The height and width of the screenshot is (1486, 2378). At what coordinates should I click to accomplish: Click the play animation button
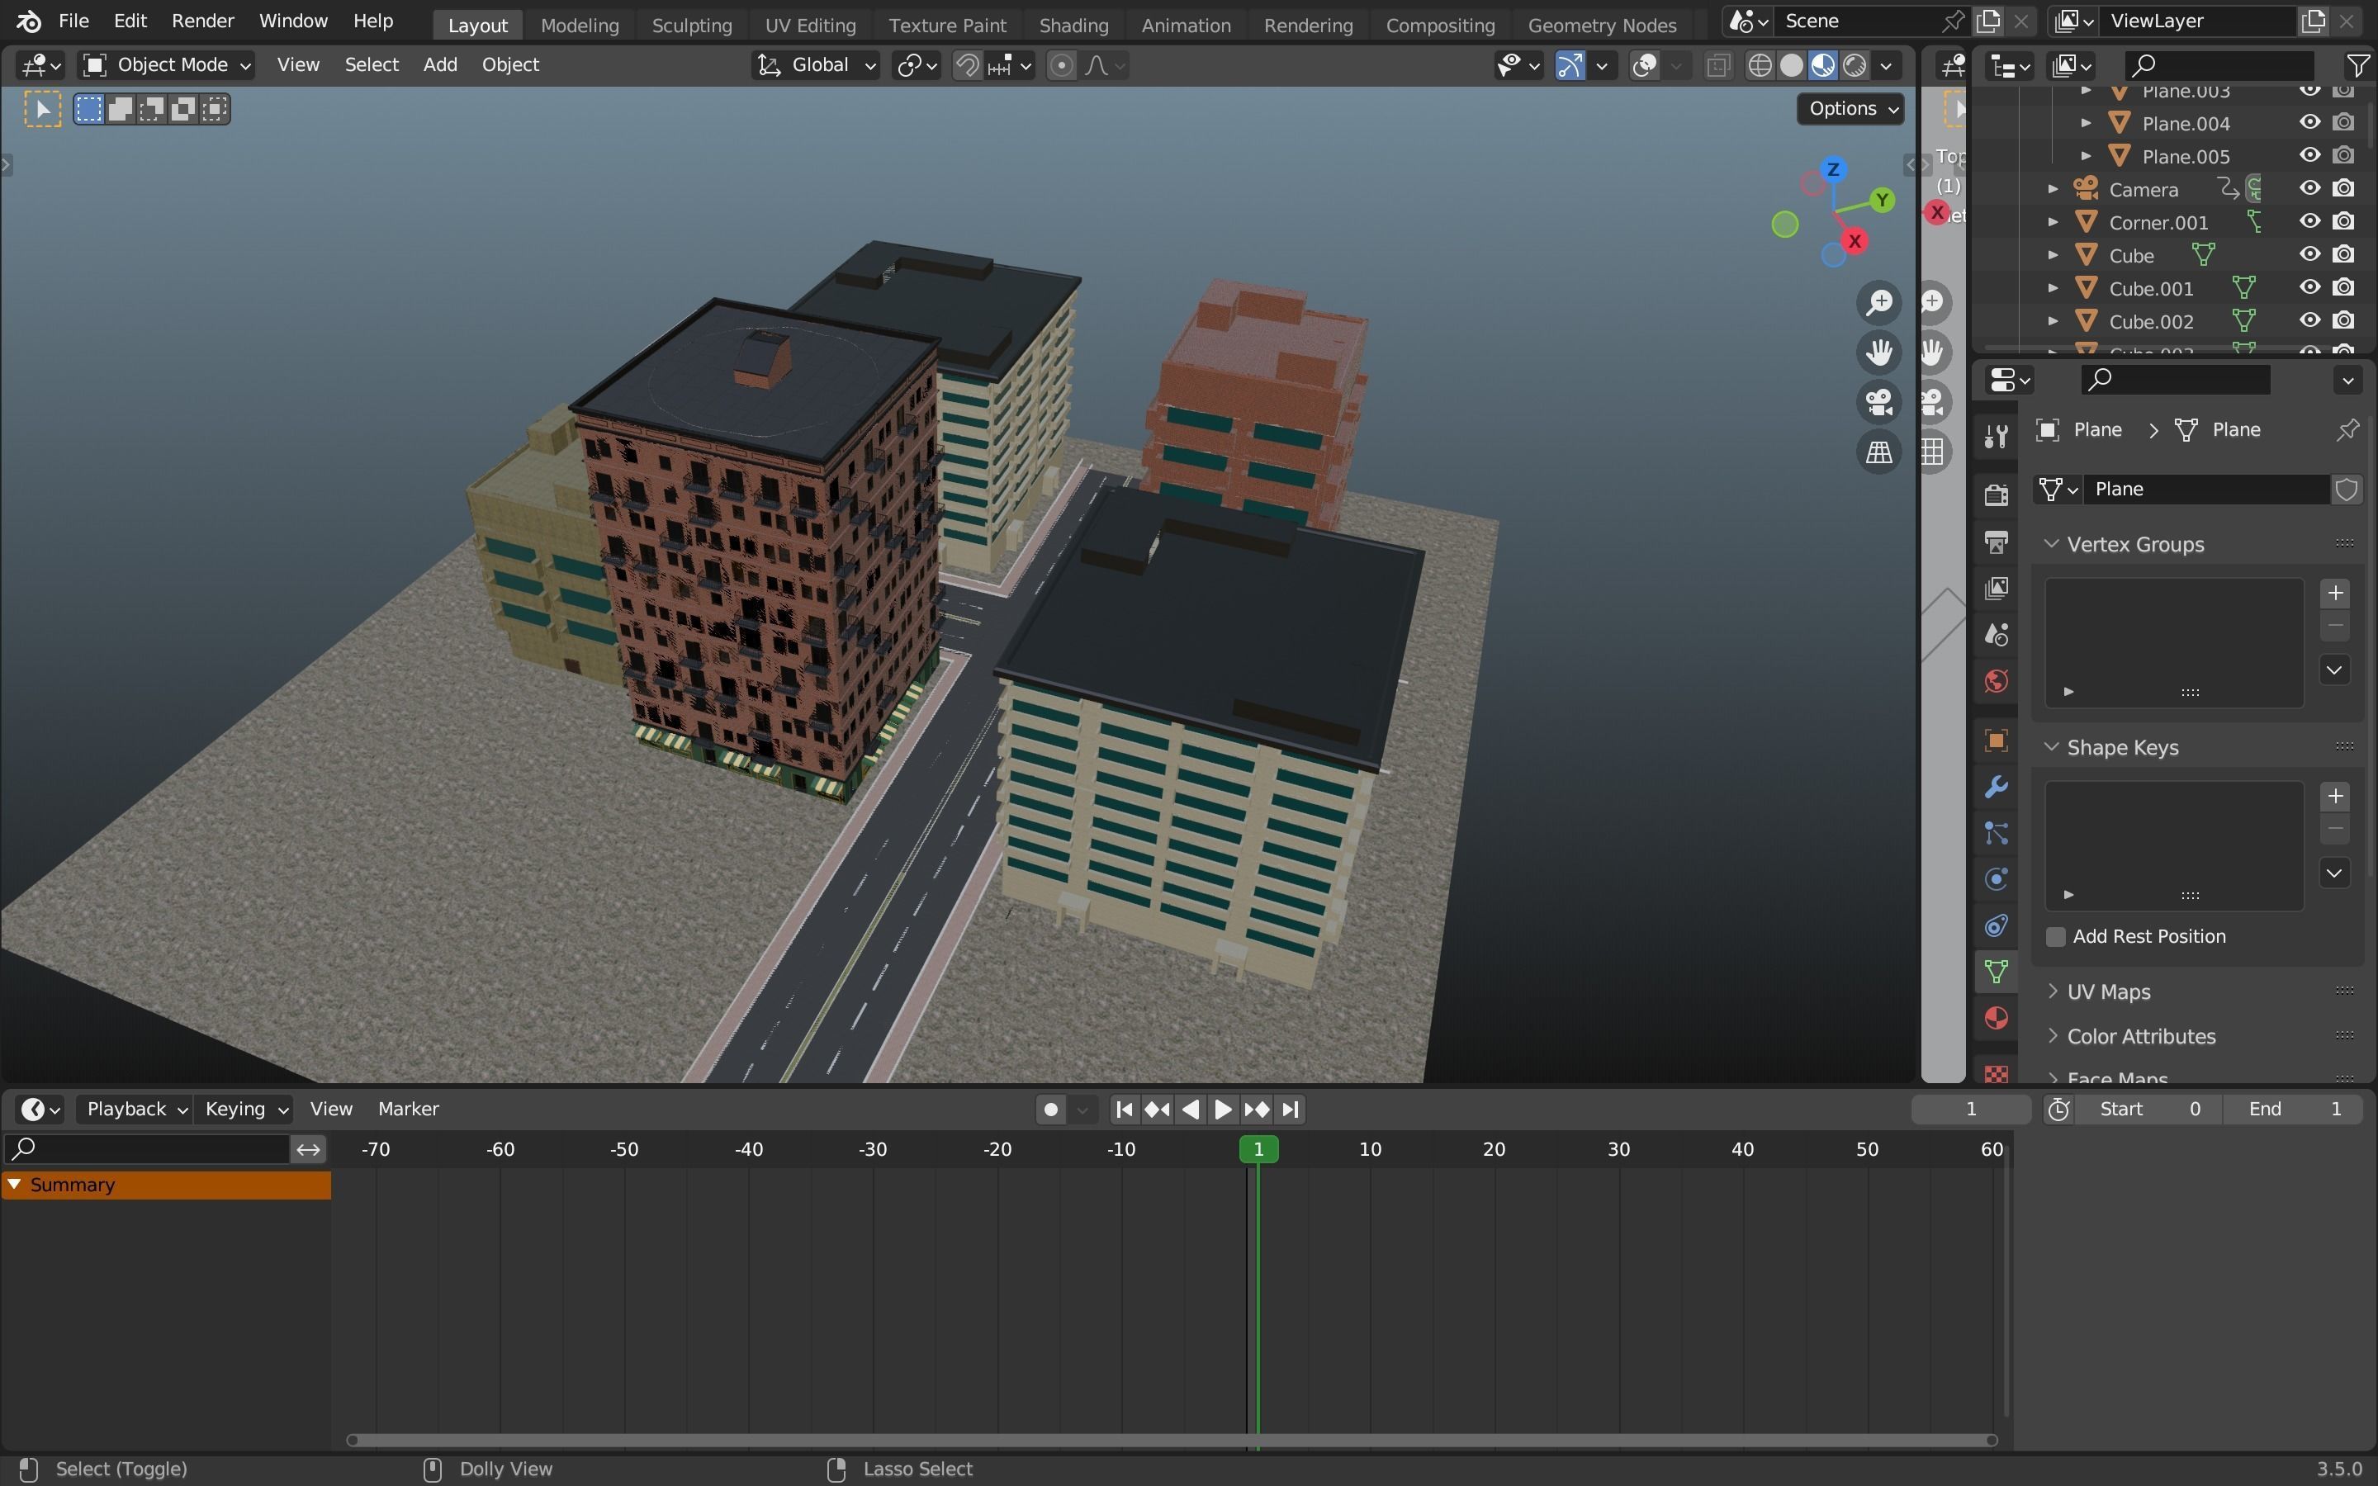point(1222,1110)
